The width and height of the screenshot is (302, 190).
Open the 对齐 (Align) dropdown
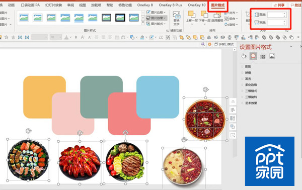click(231, 13)
